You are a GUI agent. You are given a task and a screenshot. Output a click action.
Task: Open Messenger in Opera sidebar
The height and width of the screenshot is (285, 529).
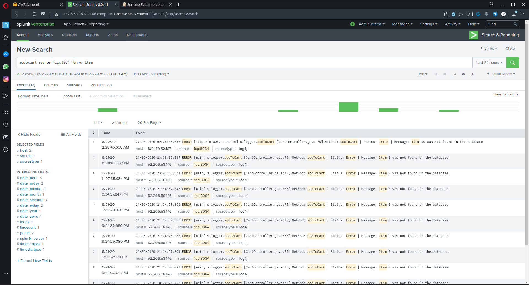[x=6, y=54]
